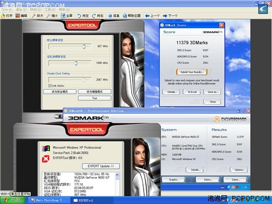Open the 工具 (Tools) menu
Screen dimensions: 272x204
pos(50,10)
